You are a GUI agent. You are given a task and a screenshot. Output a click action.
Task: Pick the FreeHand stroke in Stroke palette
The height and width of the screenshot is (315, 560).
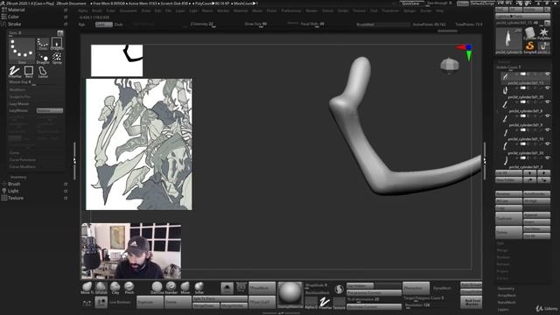click(15, 72)
